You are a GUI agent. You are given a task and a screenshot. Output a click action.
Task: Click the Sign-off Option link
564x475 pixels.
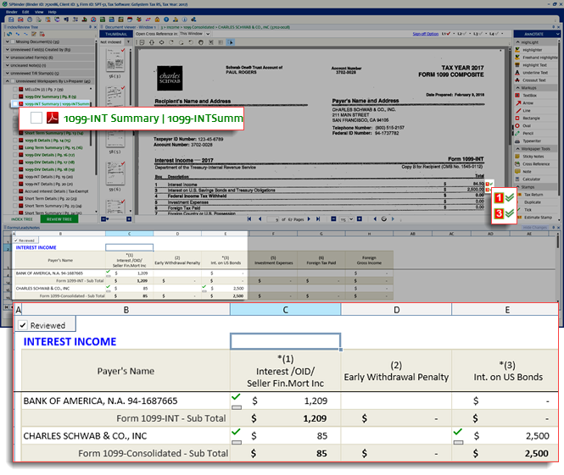coord(425,34)
